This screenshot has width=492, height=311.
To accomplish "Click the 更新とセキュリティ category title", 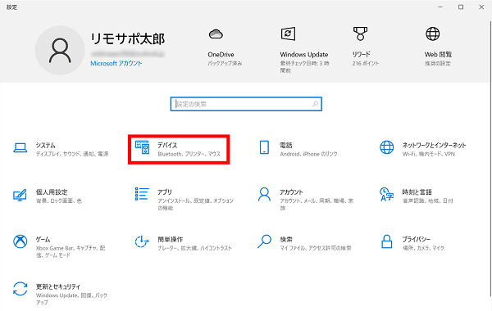I will click(x=58, y=286).
